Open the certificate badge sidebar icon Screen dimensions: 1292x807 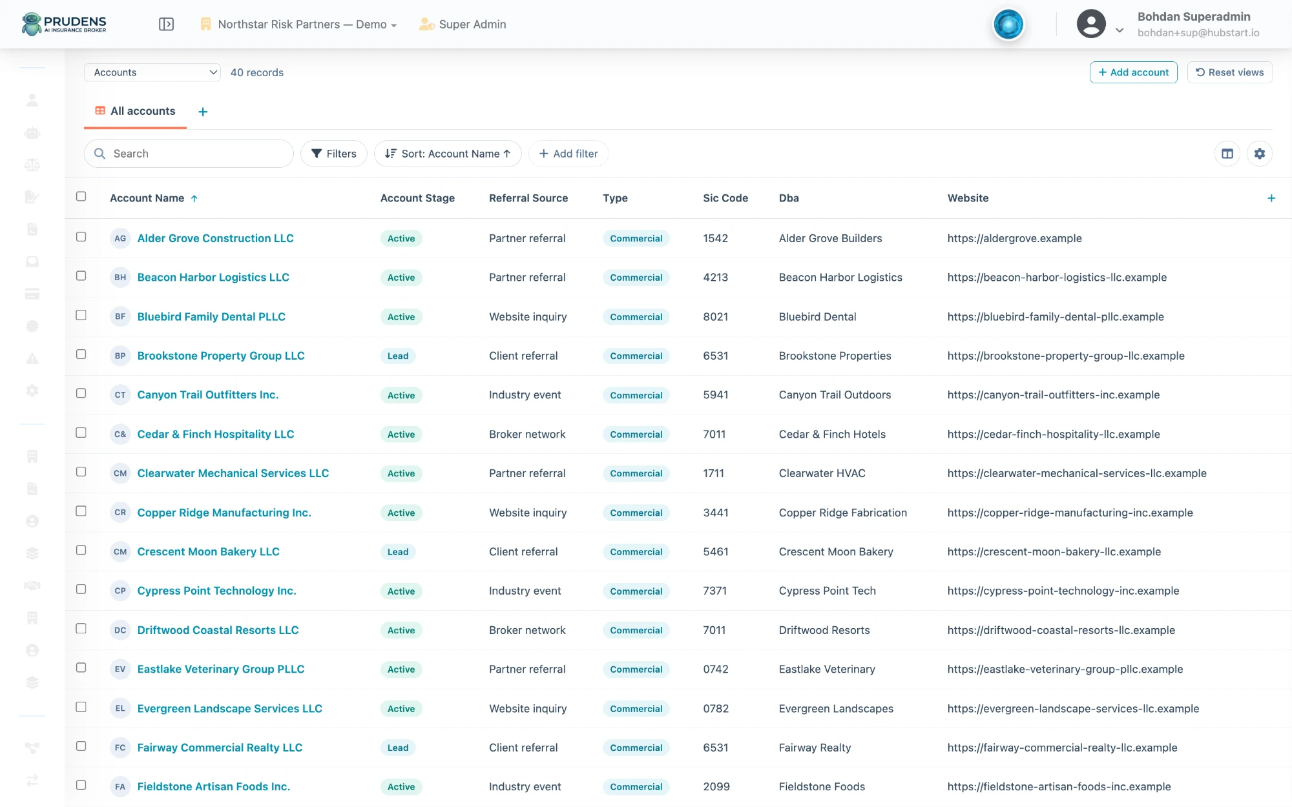[32, 326]
